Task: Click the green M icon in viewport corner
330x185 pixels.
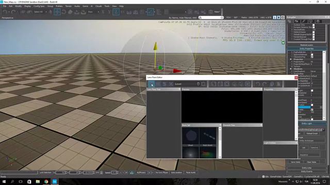Action: 283,43
